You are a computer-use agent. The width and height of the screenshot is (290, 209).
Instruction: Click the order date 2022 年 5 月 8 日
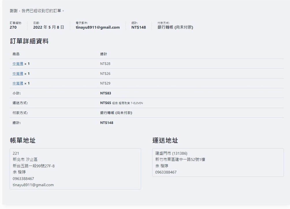tap(49, 27)
